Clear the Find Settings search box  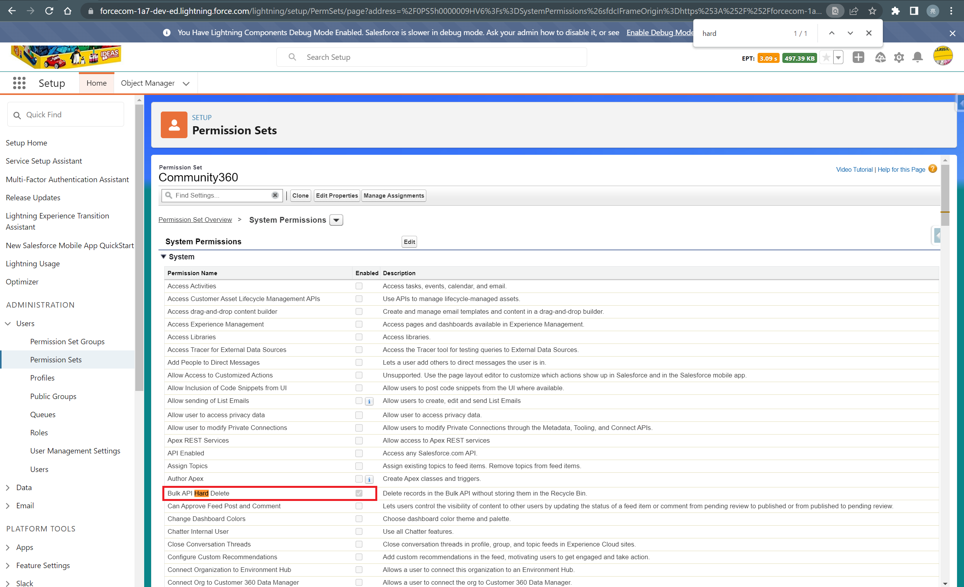[275, 195]
